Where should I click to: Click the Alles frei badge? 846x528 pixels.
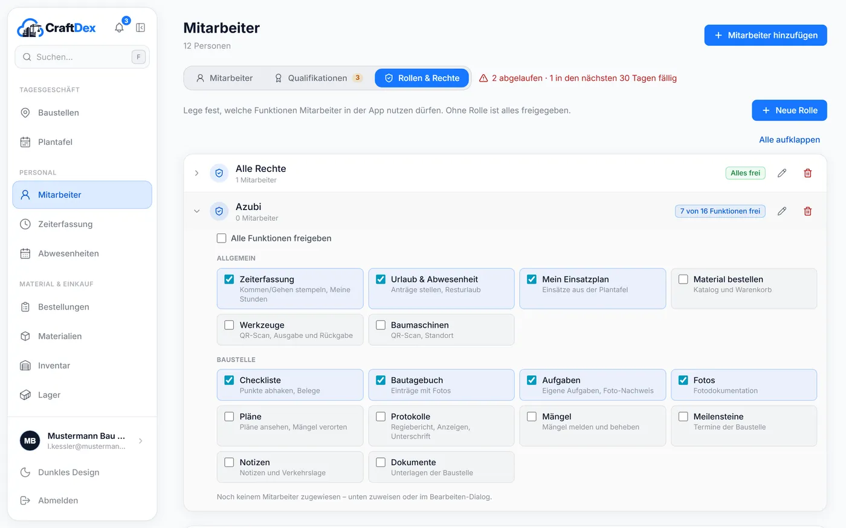745,173
